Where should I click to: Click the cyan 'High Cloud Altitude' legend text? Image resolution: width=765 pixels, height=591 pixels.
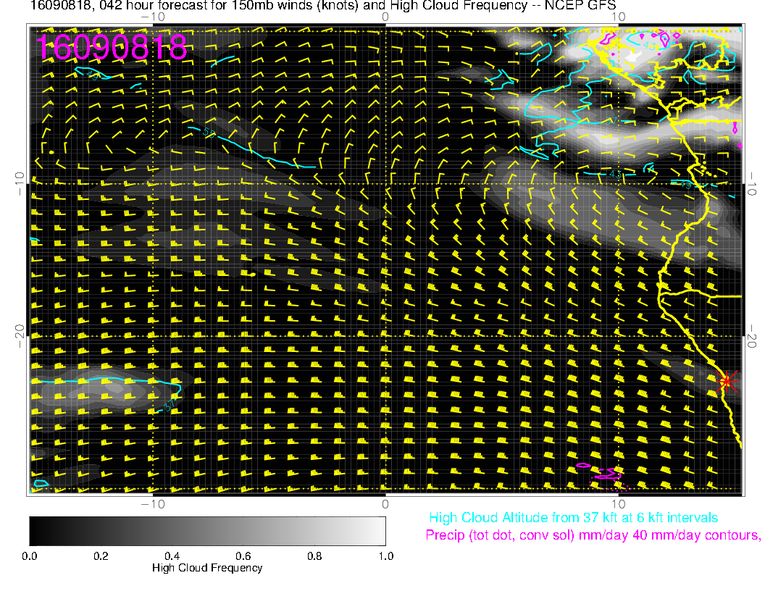[x=573, y=518]
